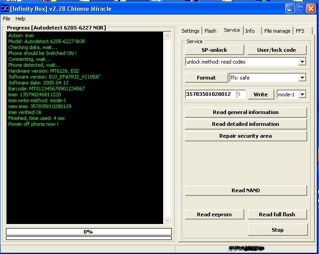Switch to the Settings tab
This screenshot has width=319, height=254.
[x=190, y=31]
